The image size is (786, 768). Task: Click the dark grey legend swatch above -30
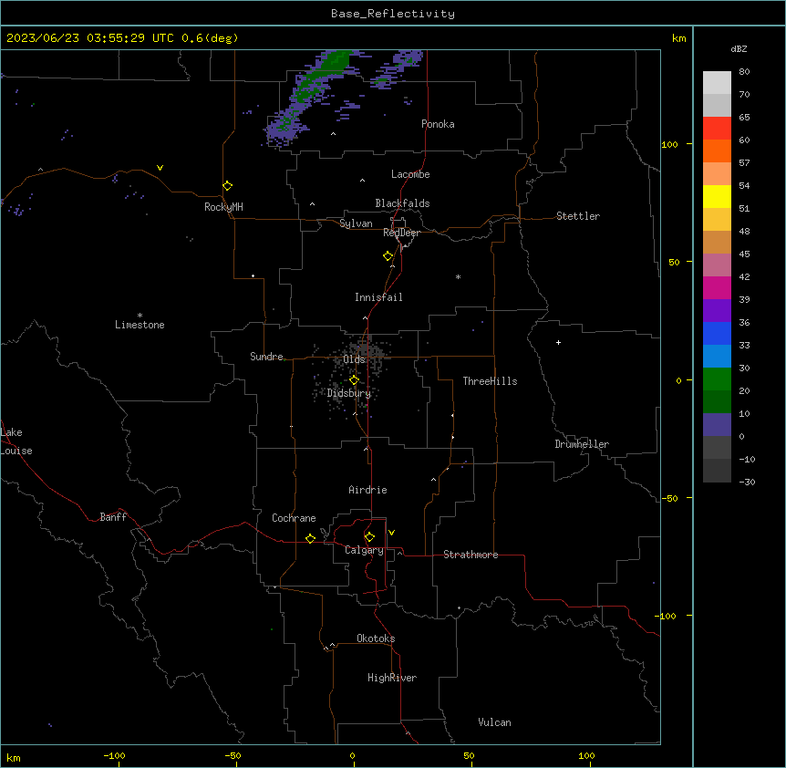pyautogui.click(x=717, y=471)
